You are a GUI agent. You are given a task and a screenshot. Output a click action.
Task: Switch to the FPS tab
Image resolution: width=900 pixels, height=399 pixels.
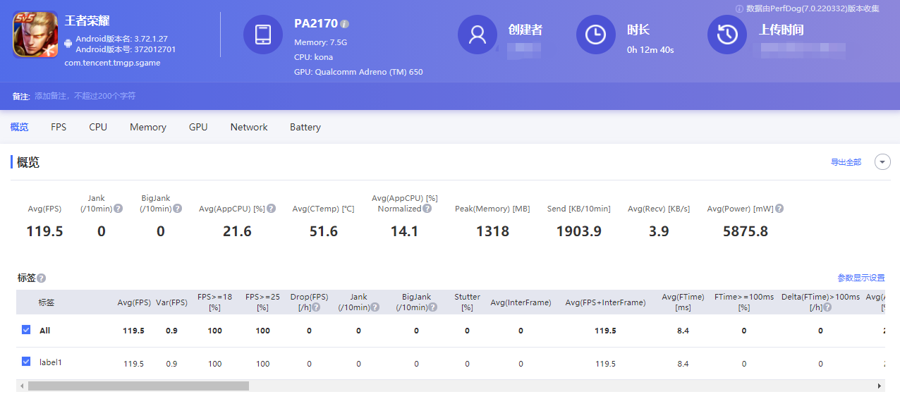(x=59, y=127)
